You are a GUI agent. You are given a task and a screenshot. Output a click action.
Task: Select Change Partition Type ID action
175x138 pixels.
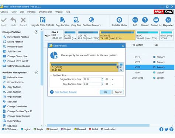pyautogui.click(x=17, y=111)
